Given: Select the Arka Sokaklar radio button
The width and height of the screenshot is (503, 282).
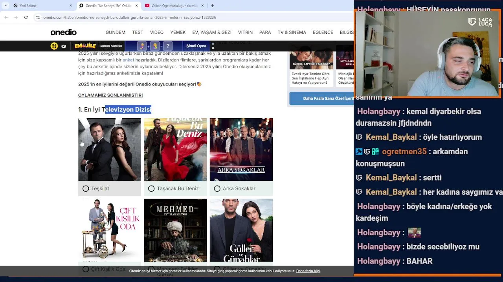Looking at the screenshot, I should pyautogui.click(x=217, y=188).
